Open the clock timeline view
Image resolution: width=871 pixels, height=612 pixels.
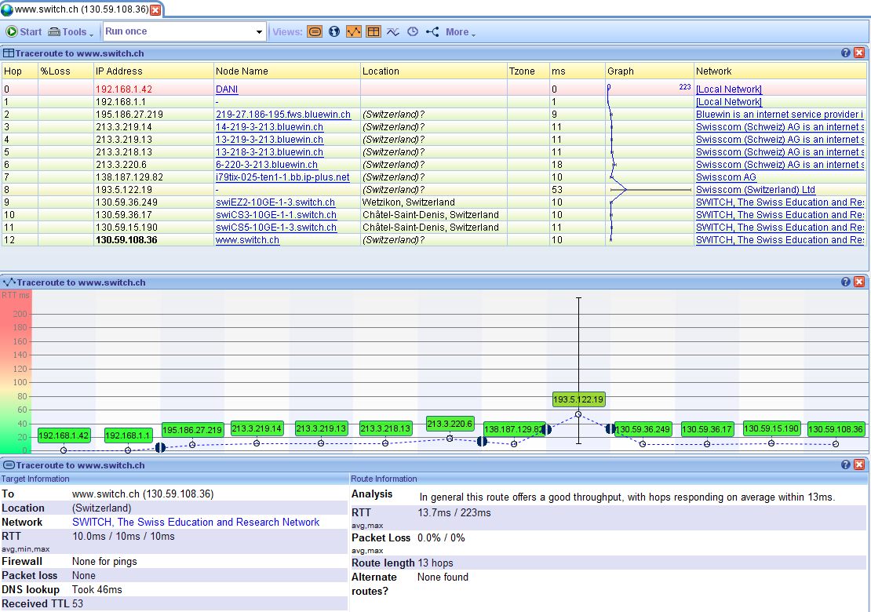click(413, 32)
